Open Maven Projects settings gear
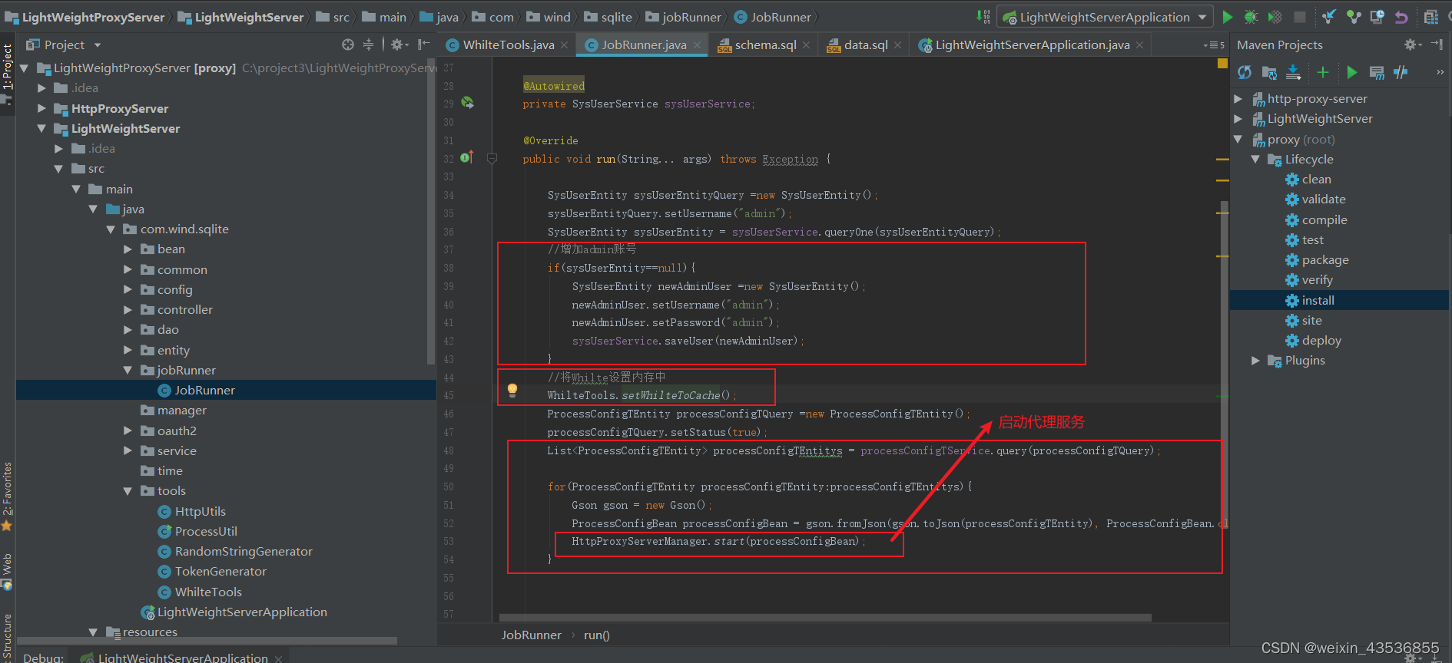 [x=1412, y=45]
